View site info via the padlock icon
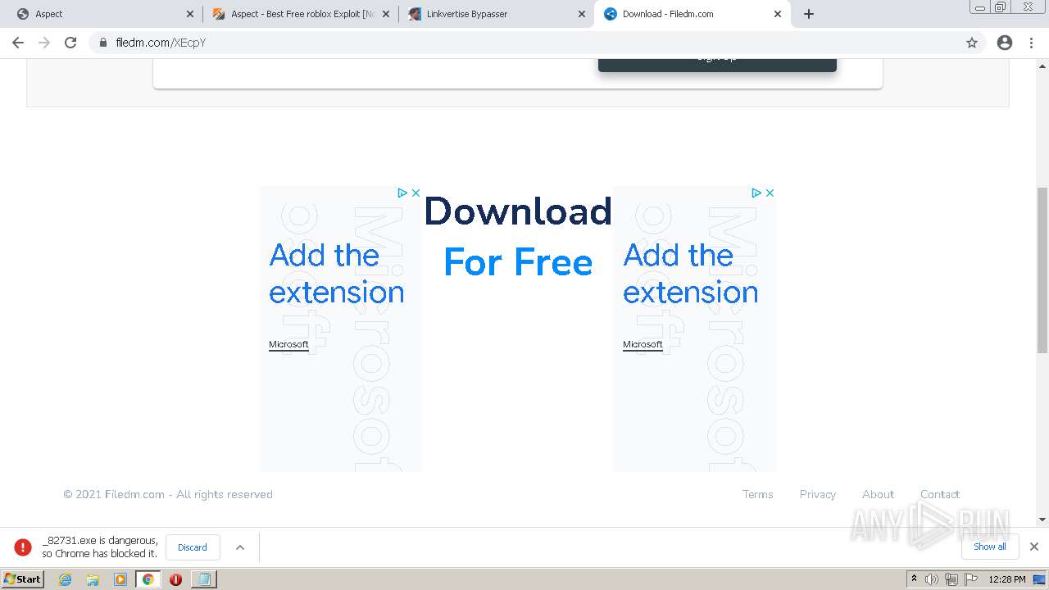Viewport: 1049px width, 590px height. pos(103,43)
